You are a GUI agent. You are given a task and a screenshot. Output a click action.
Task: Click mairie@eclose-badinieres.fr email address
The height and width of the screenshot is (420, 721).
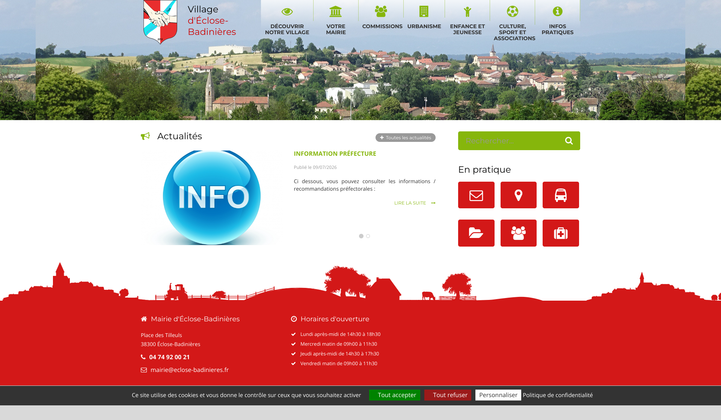(x=190, y=370)
